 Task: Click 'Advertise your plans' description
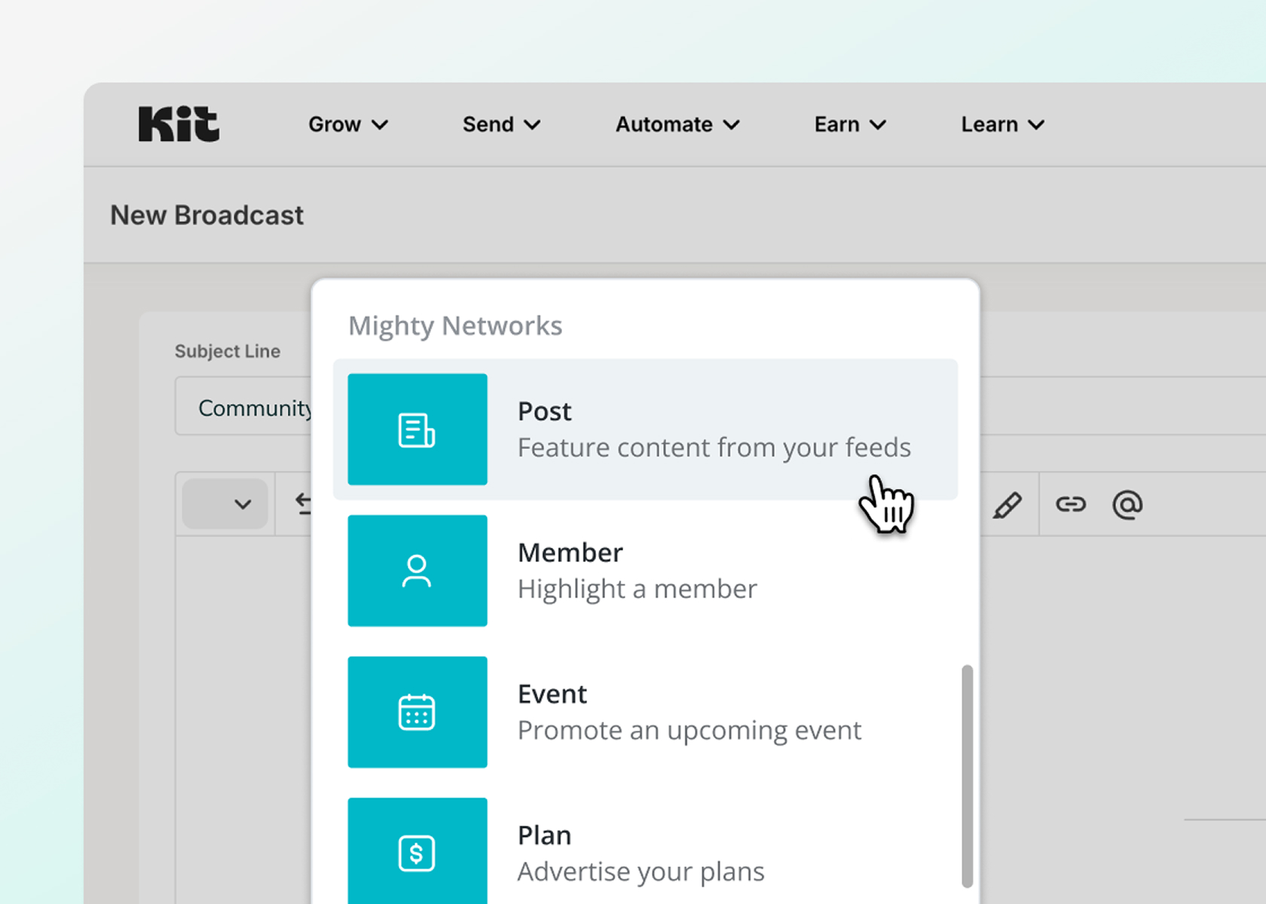641,872
